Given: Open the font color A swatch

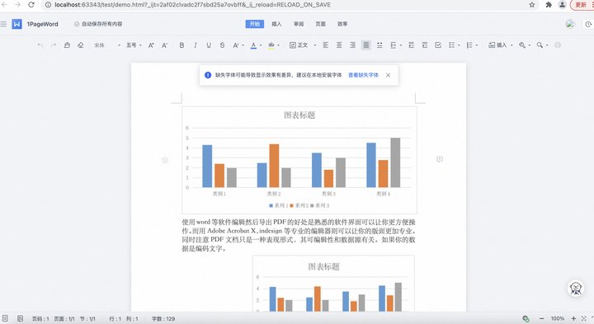Looking at the screenshot, I should (x=253, y=45).
